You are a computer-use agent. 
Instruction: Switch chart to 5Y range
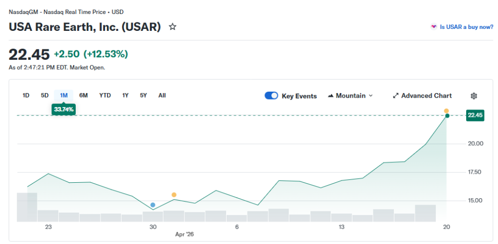click(x=143, y=95)
